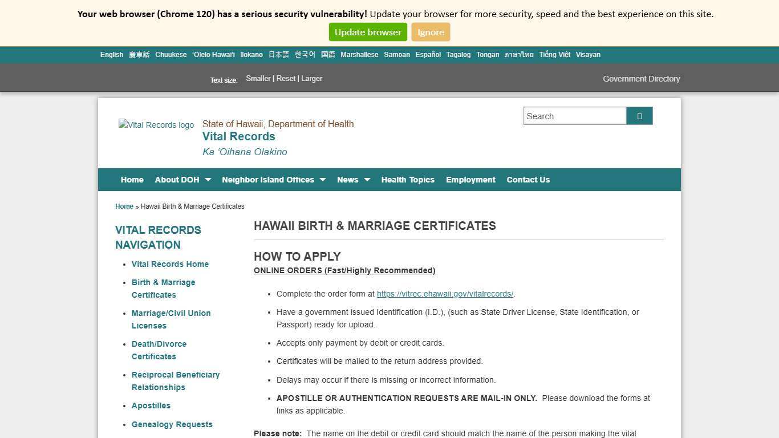Choose Larger to increase text size

(x=311, y=78)
